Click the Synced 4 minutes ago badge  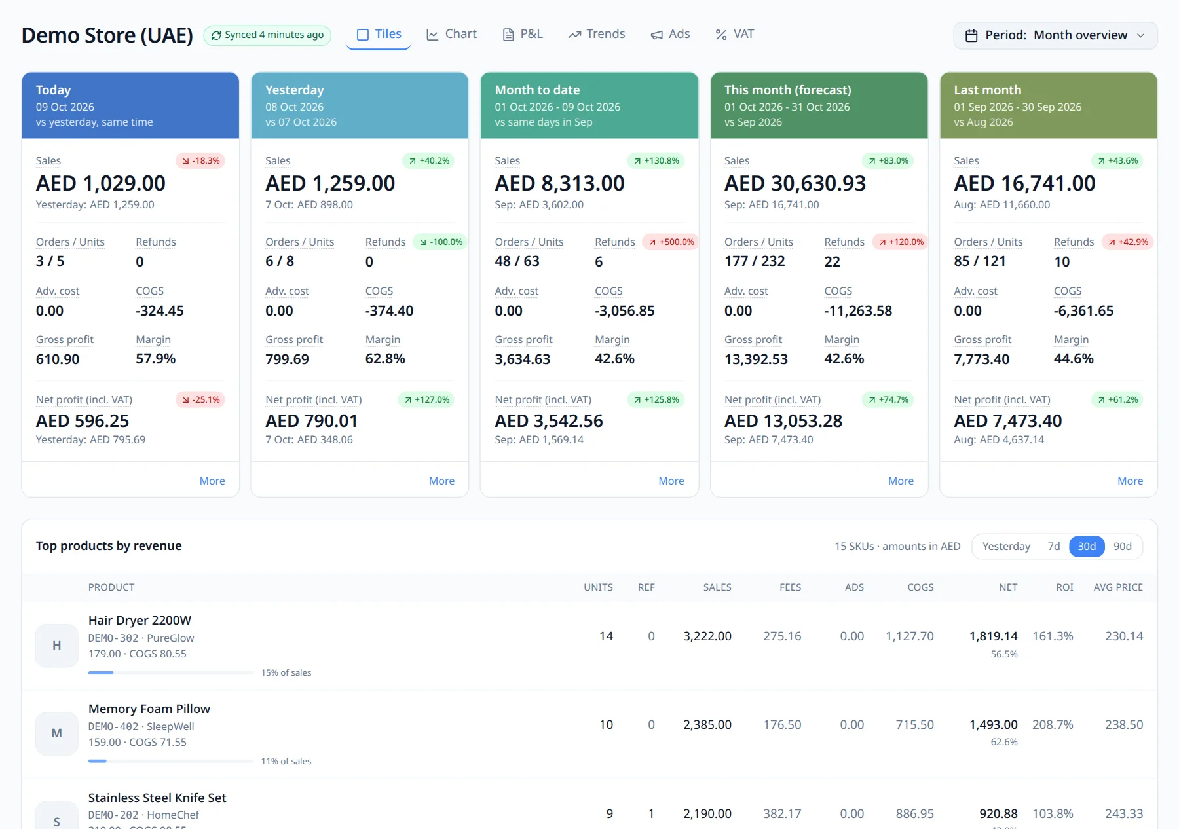point(267,35)
